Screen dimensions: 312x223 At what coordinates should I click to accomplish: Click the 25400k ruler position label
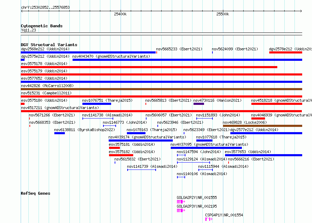[120, 14]
